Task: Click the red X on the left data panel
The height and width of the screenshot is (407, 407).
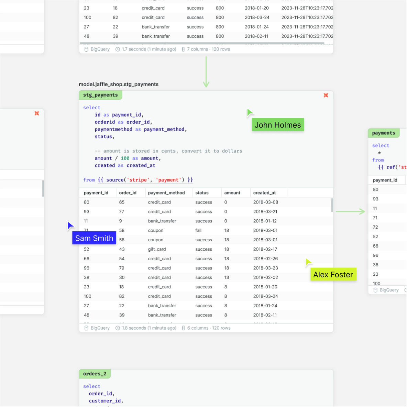Action: (37, 113)
